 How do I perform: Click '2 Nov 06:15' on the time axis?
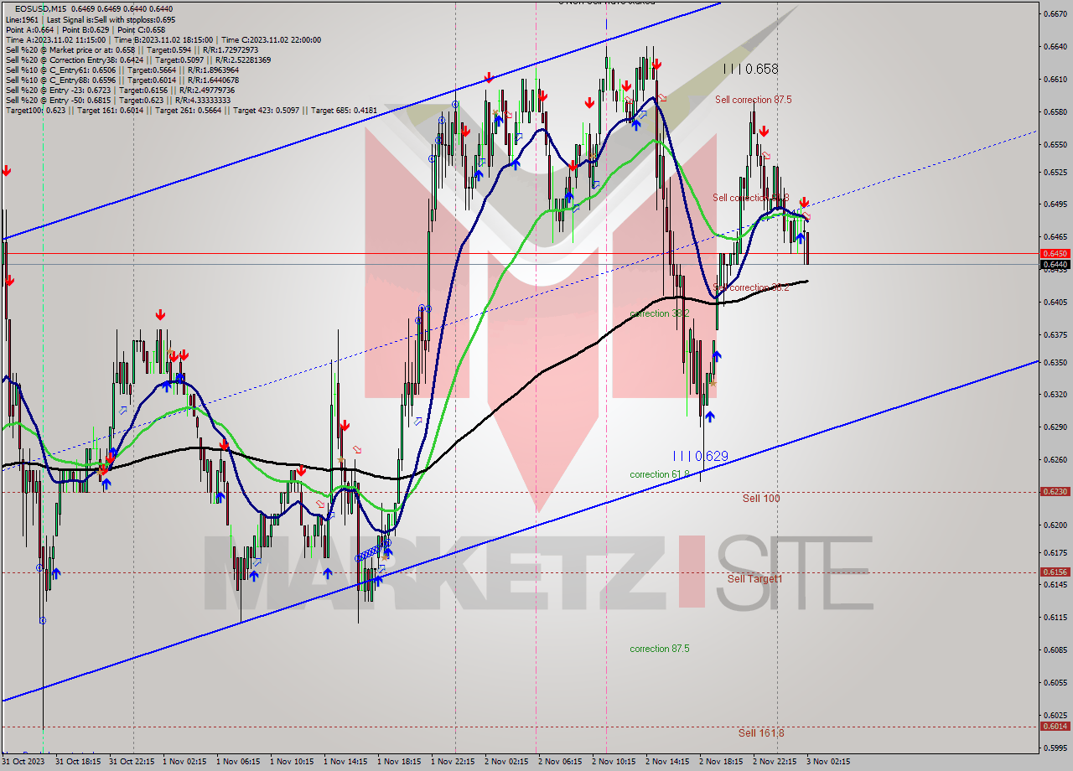click(x=562, y=762)
